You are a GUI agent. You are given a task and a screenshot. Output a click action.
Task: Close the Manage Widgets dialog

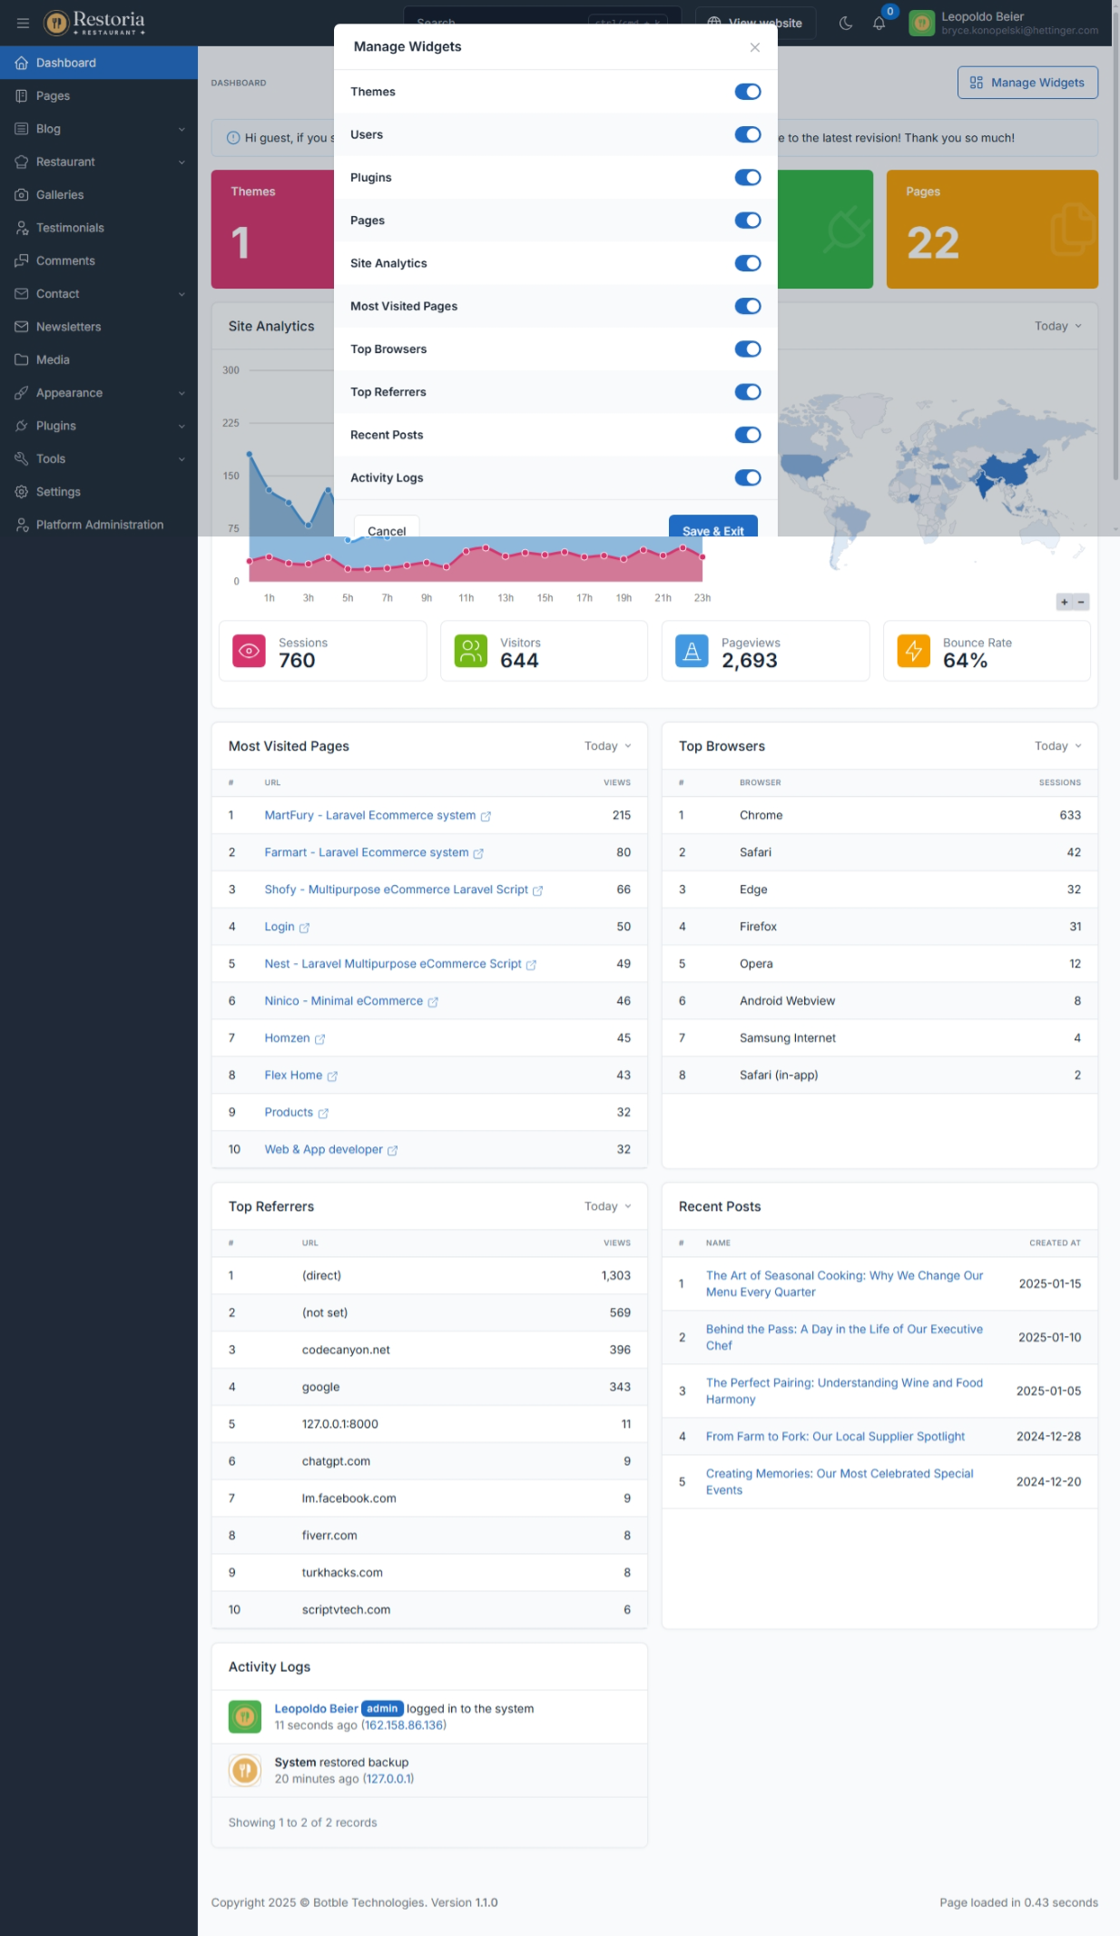[754, 47]
